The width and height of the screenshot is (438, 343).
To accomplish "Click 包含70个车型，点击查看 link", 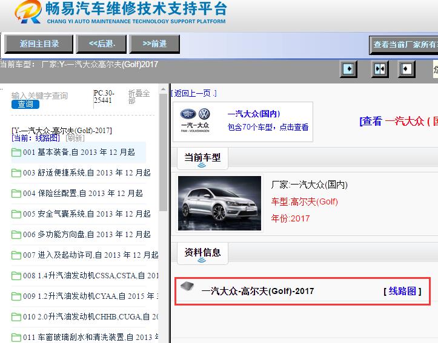I will point(268,127).
